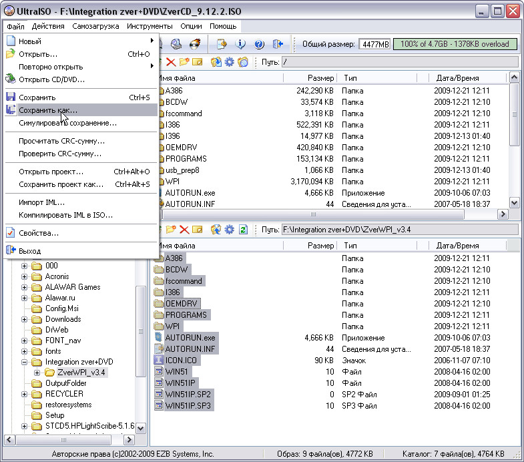Choose Проверить CRC-сумму… menu entry

pos(81,154)
